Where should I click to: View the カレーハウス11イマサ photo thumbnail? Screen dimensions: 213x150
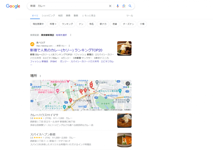(x=124, y=121)
